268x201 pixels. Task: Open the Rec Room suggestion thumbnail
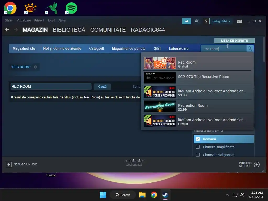[x=160, y=63]
